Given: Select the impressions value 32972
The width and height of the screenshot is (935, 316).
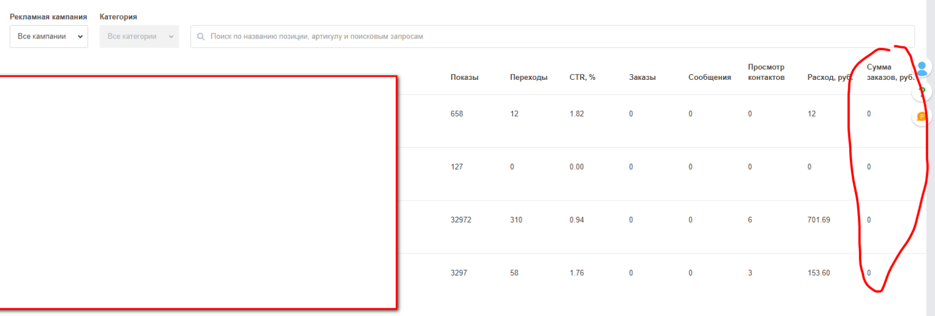Looking at the screenshot, I should click(461, 220).
